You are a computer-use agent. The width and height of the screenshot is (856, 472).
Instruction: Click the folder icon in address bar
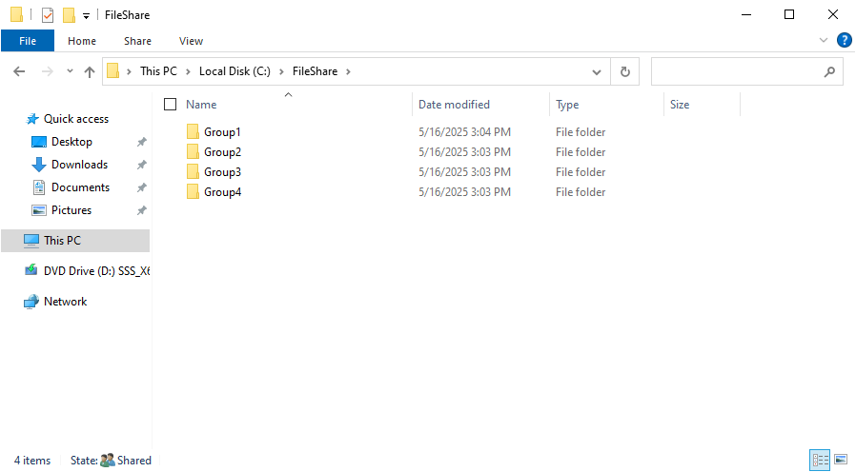point(113,70)
